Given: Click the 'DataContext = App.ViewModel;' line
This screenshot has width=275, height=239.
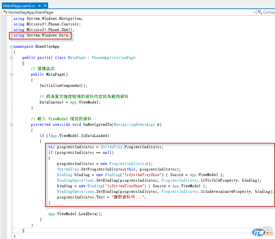Looking at the screenshot, I should pos(70,102).
